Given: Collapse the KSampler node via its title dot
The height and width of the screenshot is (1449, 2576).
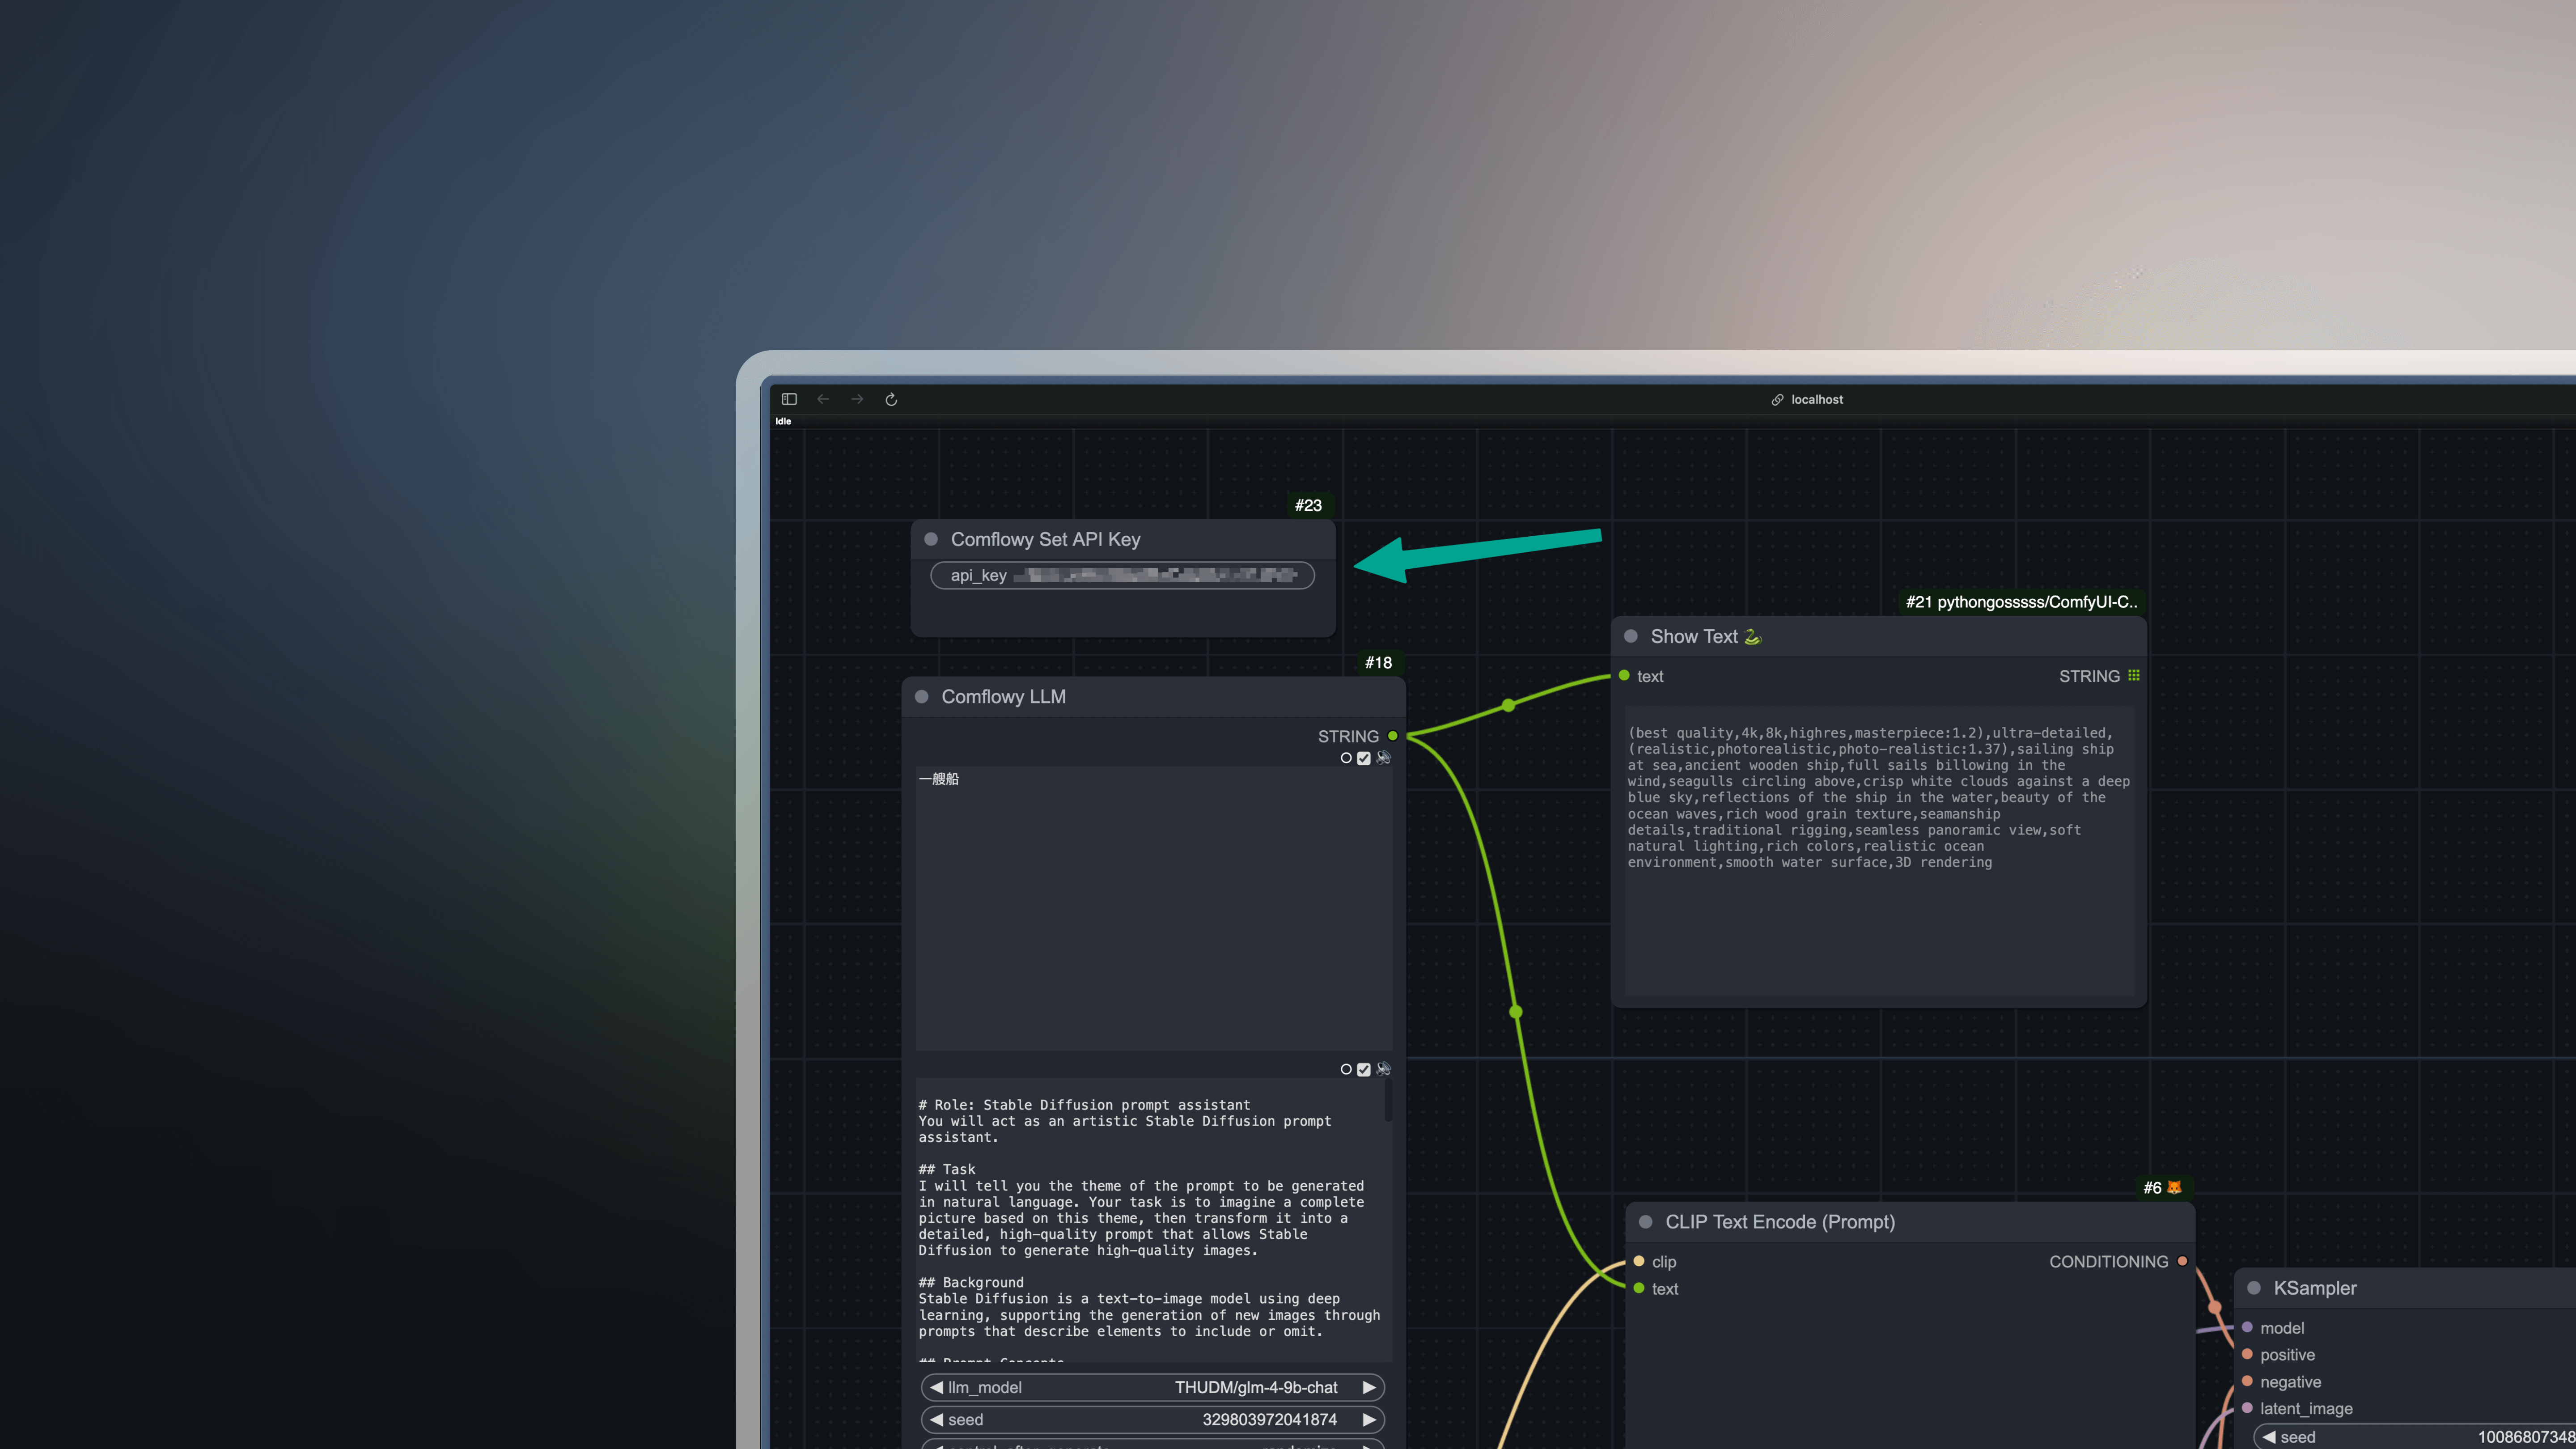Looking at the screenshot, I should 2254,1288.
